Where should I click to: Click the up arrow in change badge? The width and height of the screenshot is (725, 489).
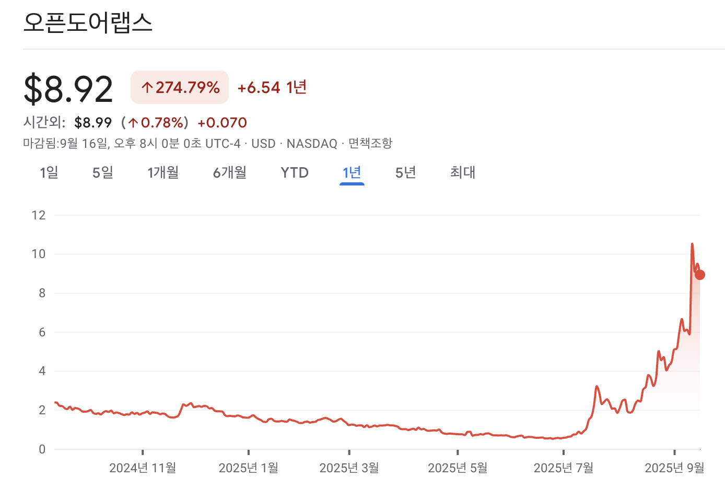[x=147, y=87]
